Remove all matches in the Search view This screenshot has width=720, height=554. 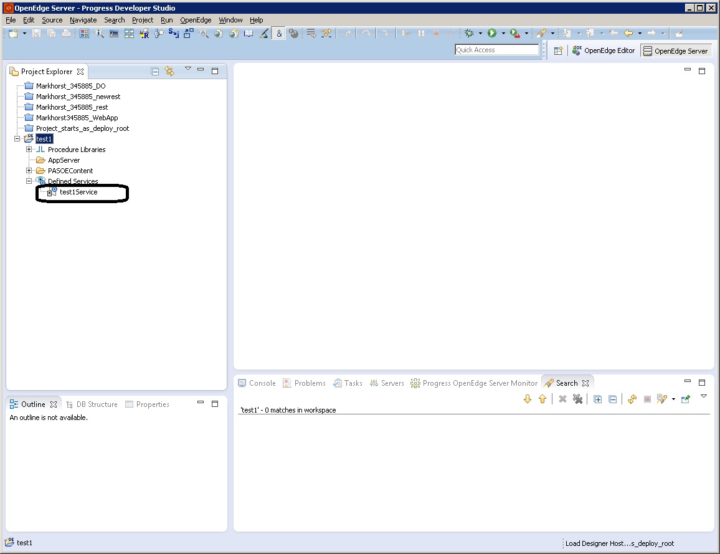pos(578,399)
